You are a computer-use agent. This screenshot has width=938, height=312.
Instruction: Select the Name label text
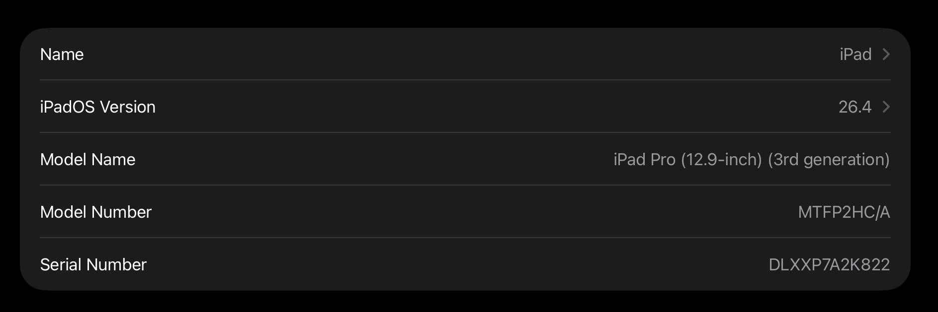[x=62, y=54]
